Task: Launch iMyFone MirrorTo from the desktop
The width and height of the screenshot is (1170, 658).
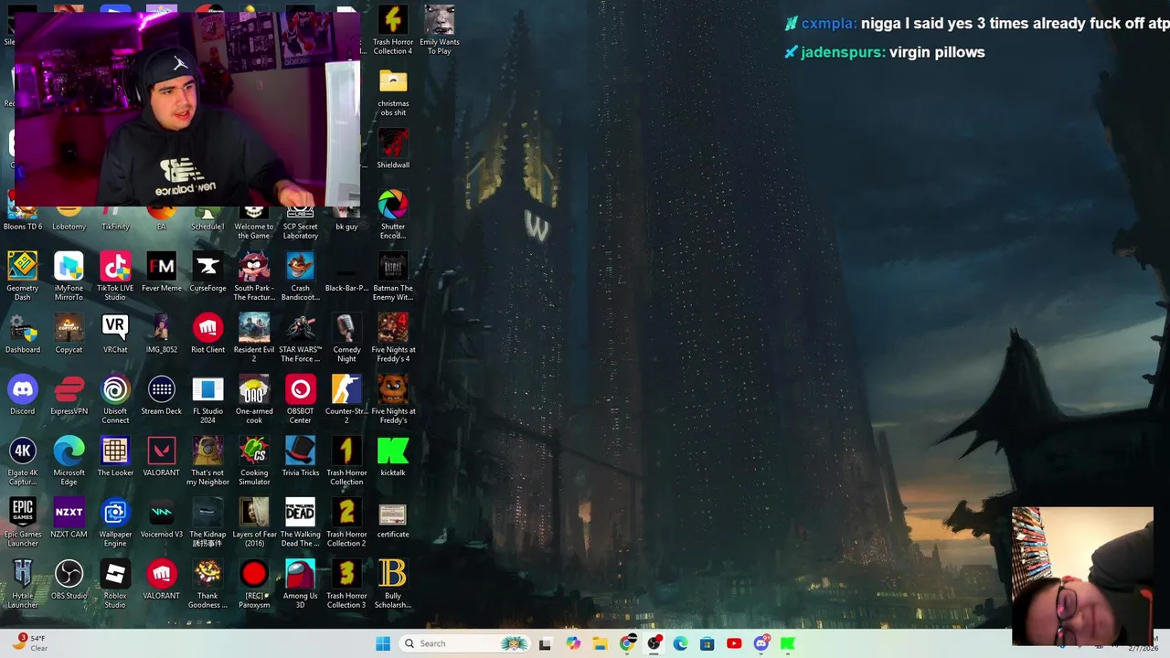Action: click(69, 276)
